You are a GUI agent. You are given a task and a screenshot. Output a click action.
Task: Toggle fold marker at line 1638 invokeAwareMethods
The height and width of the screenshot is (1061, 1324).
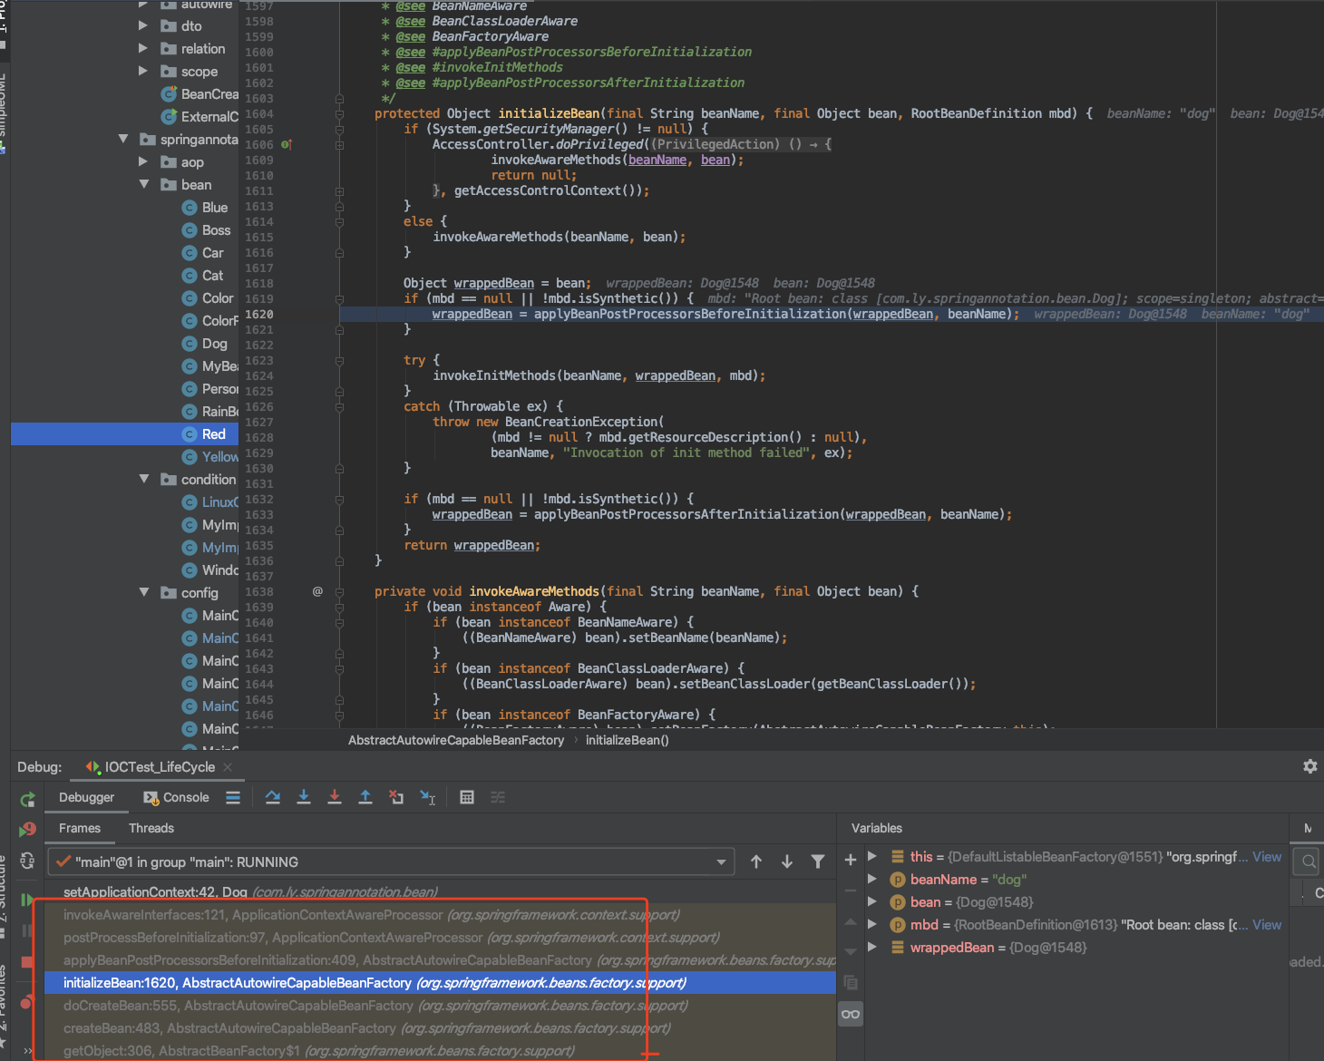[339, 591]
